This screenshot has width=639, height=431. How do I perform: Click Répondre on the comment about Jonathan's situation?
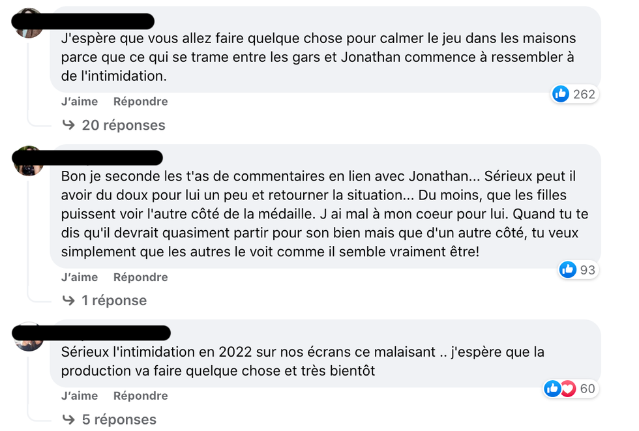click(x=140, y=276)
